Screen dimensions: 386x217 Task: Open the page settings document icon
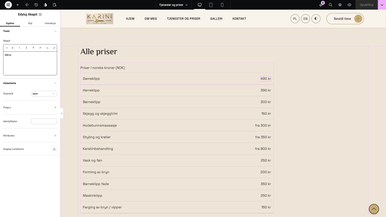click(x=55, y=5)
